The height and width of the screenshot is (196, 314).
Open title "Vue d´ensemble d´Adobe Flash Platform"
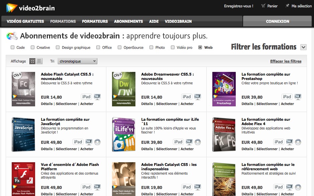[x=70, y=167]
